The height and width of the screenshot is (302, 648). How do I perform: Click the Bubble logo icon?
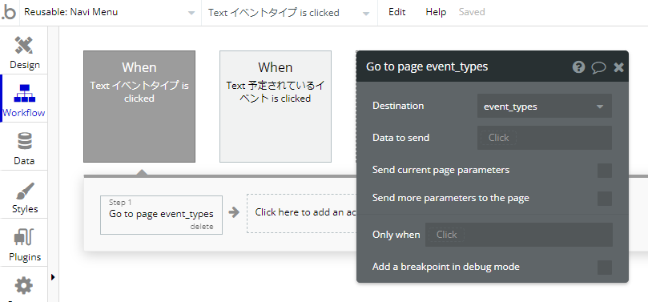[9, 13]
